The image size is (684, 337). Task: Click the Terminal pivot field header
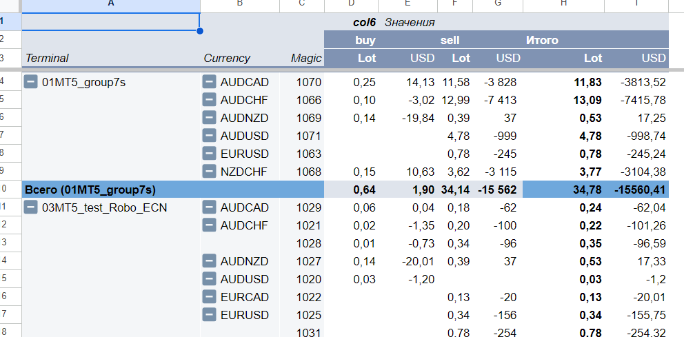point(47,58)
